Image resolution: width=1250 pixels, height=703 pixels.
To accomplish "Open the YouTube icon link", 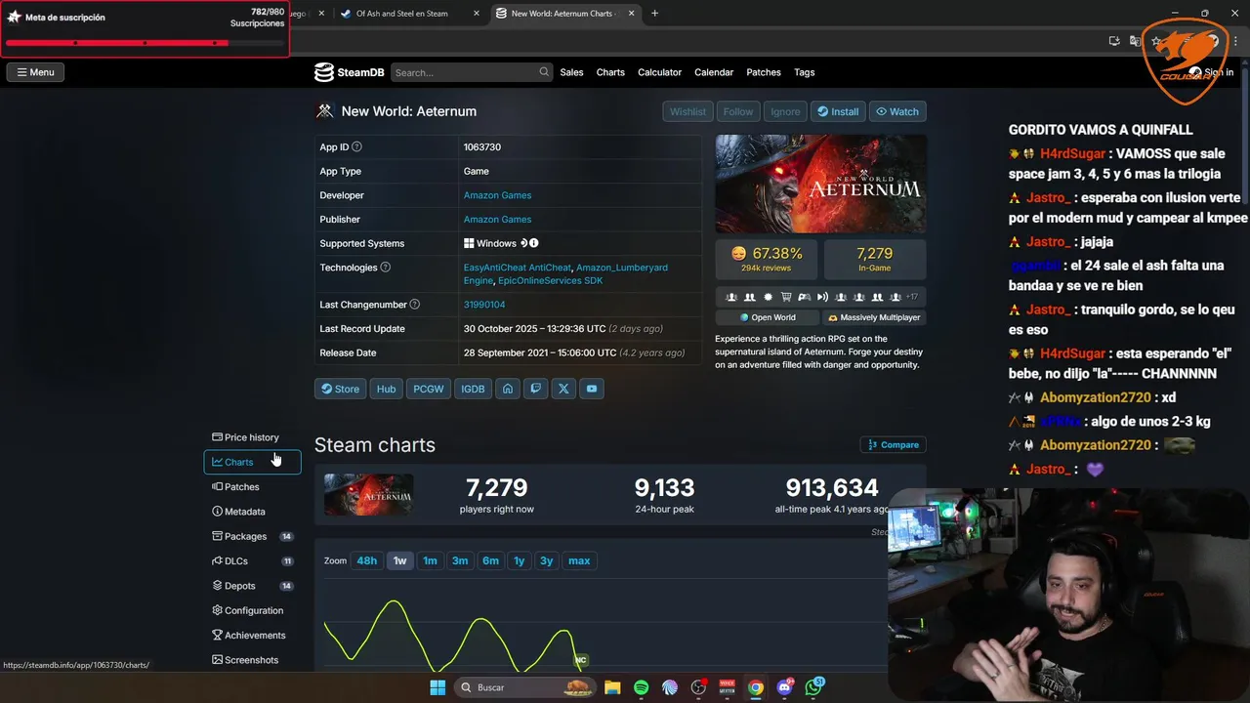I will coord(592,389).
